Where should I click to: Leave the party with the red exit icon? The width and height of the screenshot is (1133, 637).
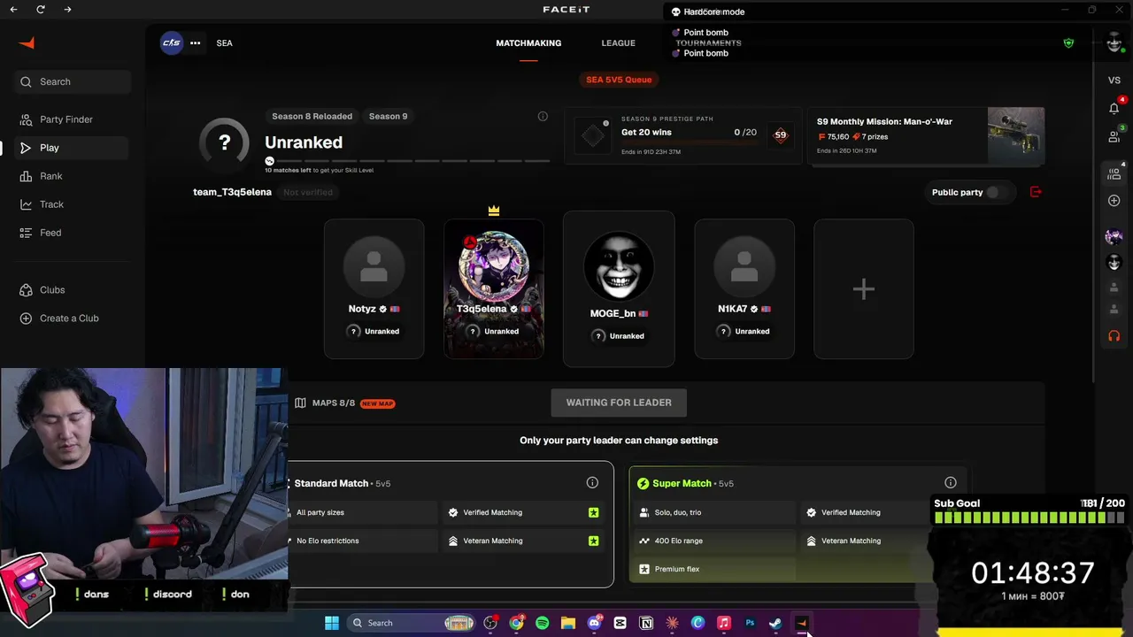1036,192
